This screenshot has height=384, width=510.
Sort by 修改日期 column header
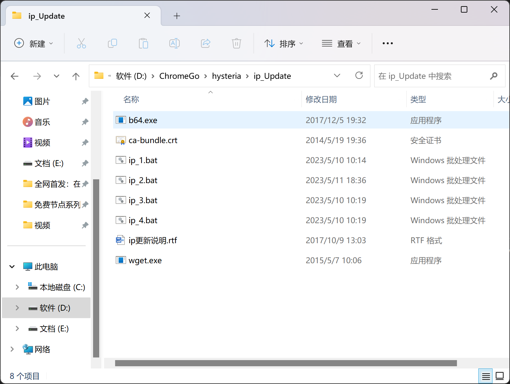(321, 99)
